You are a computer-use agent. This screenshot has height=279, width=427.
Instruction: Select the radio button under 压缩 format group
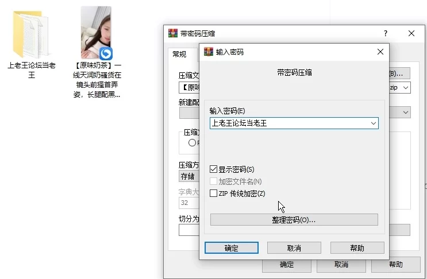tap(192, 142)
